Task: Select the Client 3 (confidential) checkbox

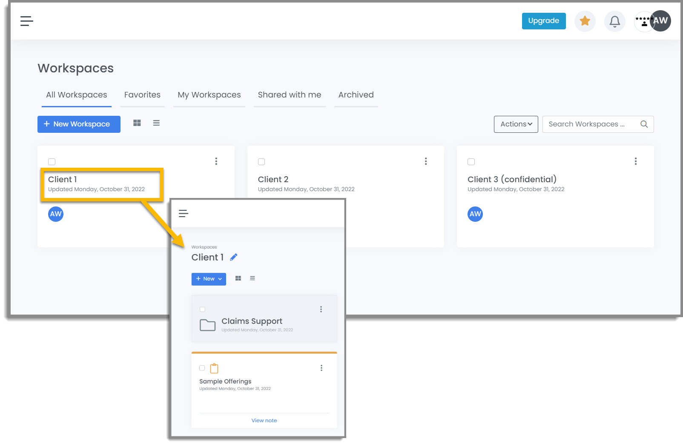Action: [471, 161]
